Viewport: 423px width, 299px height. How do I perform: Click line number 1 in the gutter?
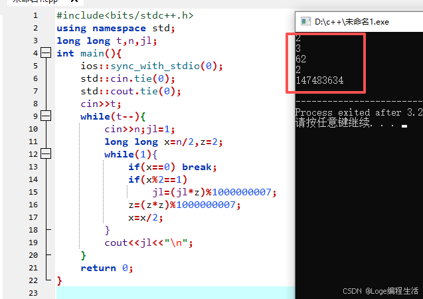[x=35, y=15]
